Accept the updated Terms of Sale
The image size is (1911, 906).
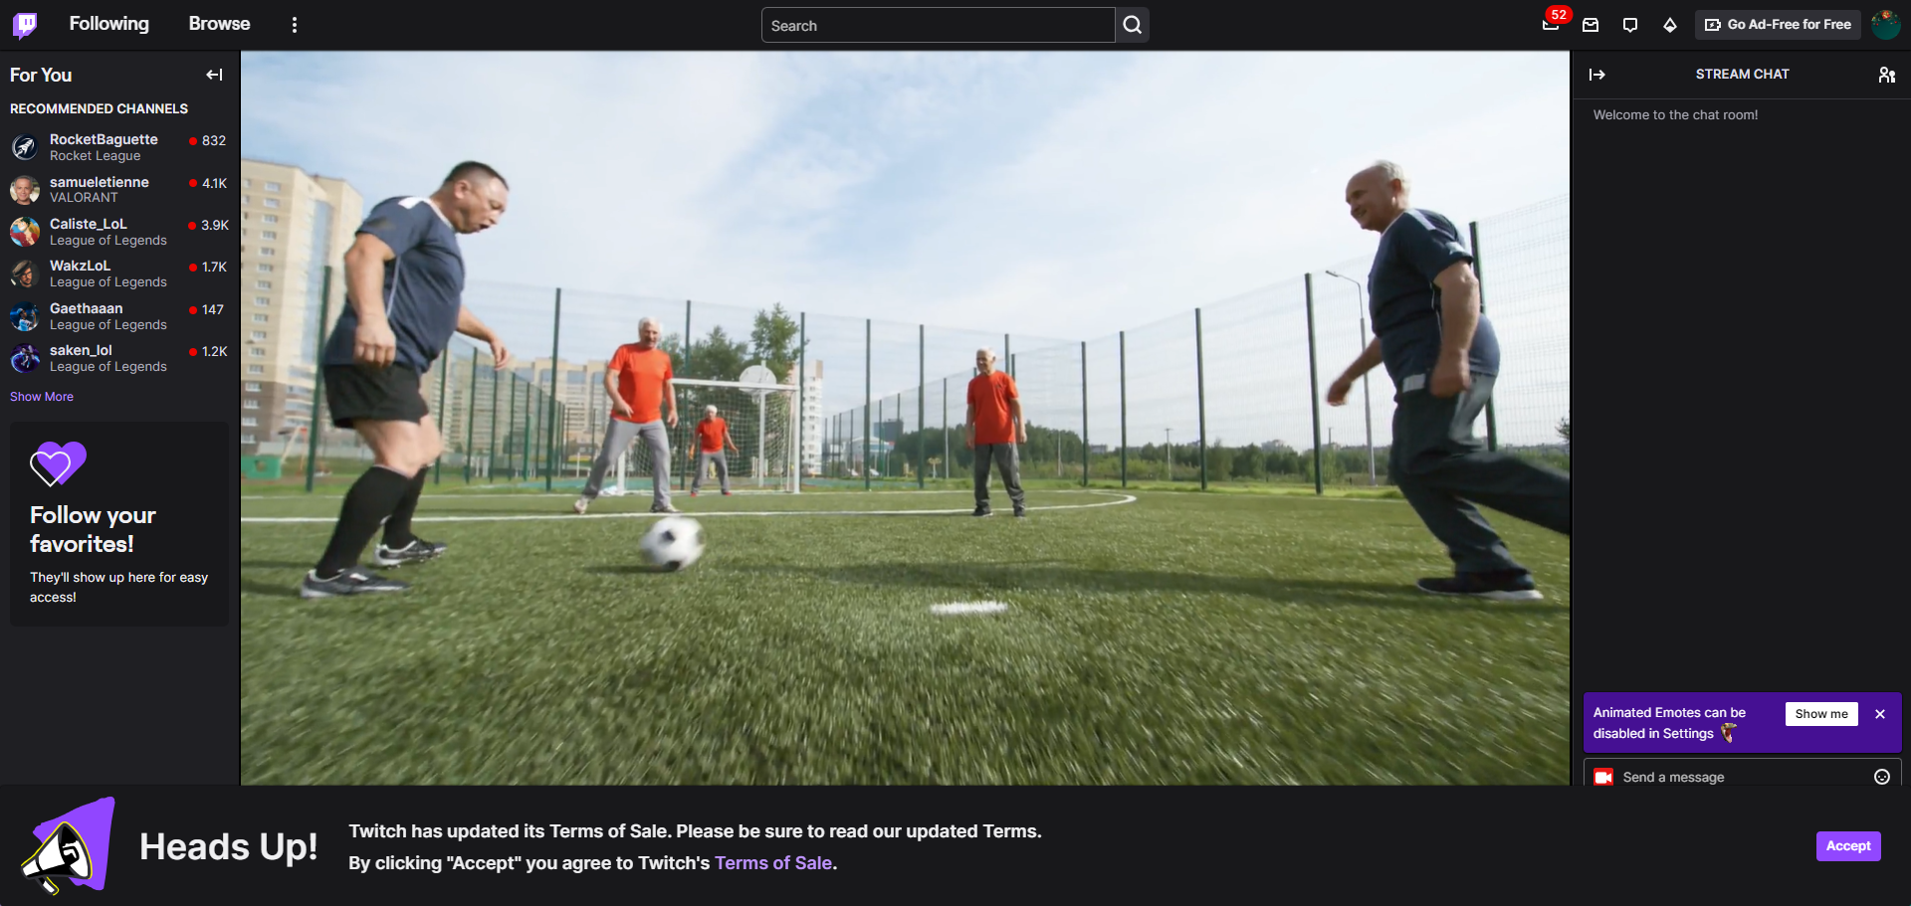(1848, 846)
